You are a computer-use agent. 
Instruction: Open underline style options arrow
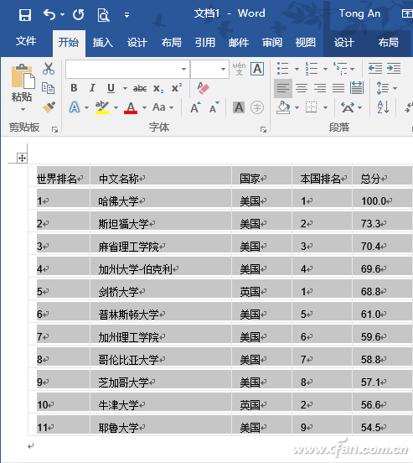(125, 88)
